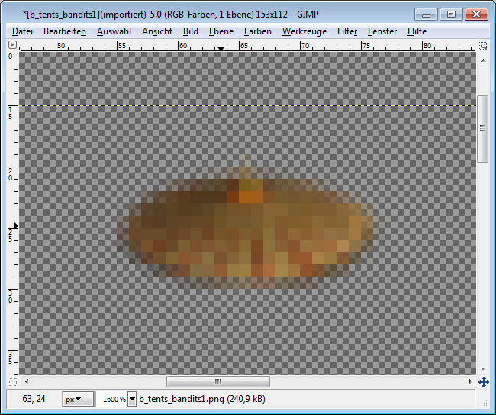Click the 1600% zoom input field

[112, 399]
